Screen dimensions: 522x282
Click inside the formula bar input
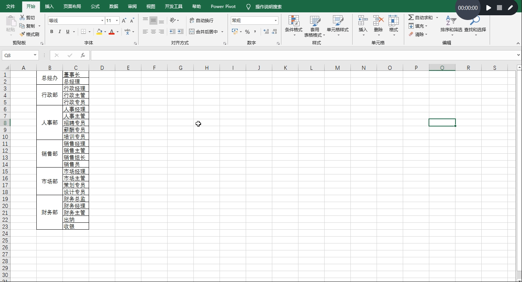(x=303, y=55)
